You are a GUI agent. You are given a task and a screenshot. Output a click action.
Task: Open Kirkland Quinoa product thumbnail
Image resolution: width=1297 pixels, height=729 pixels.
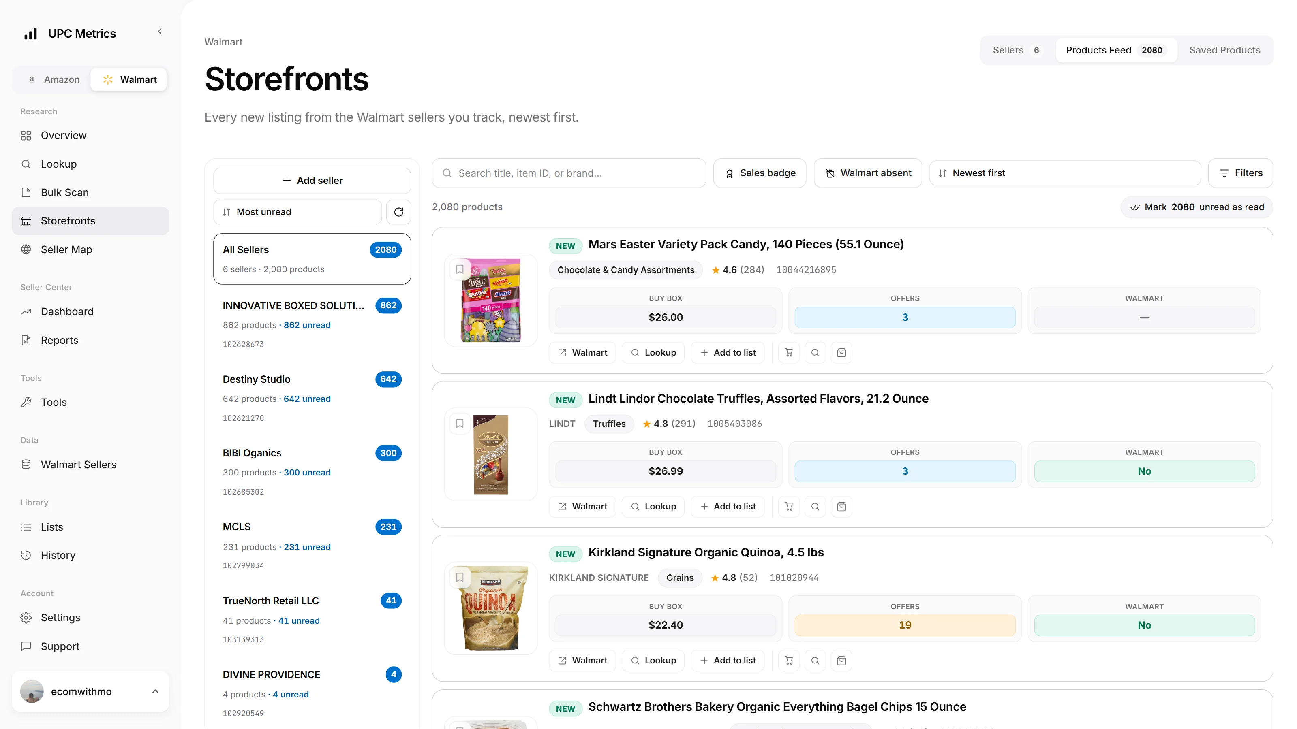[491, 608]
